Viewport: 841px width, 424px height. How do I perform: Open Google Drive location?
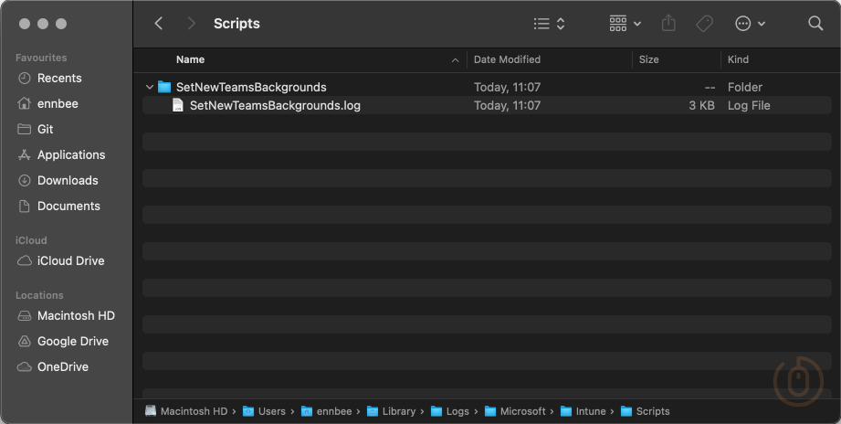pos(72,342)
